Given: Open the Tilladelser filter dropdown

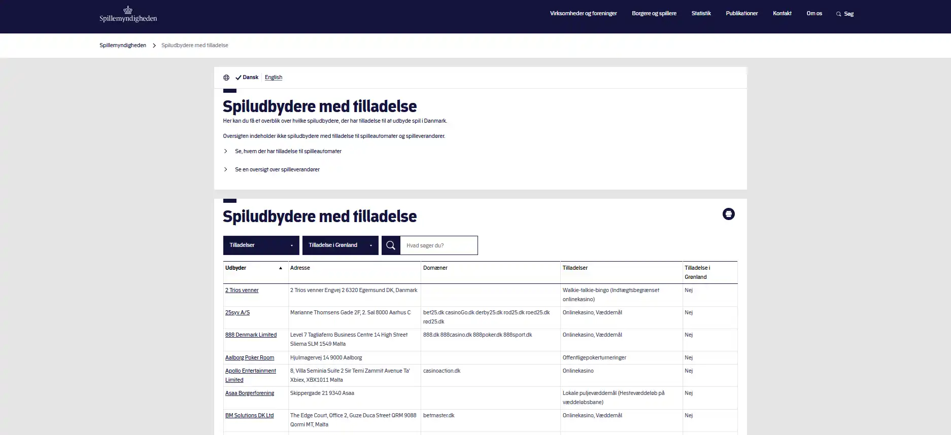Looking at the screenshot, I should (x=261, y=245).
